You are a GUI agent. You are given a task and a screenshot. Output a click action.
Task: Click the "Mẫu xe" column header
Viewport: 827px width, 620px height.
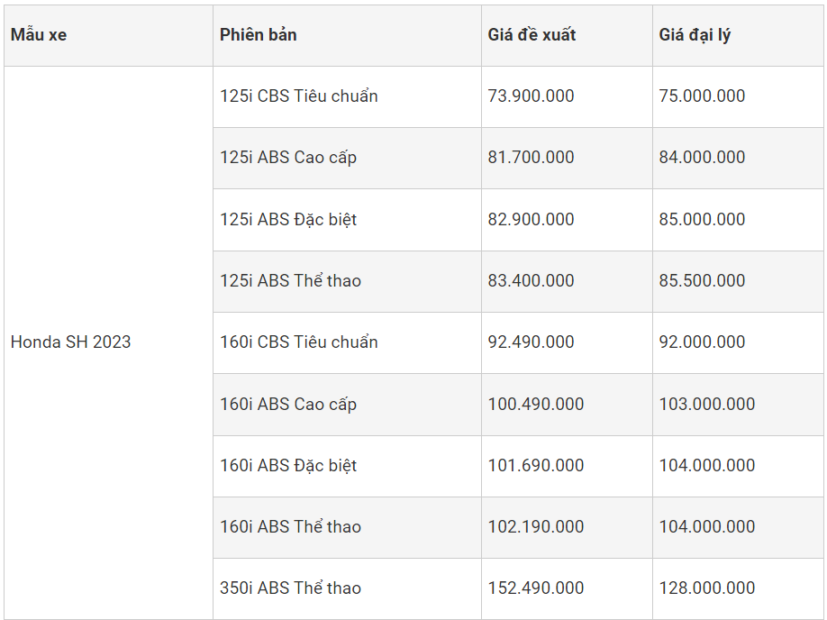tap(39, 35)
